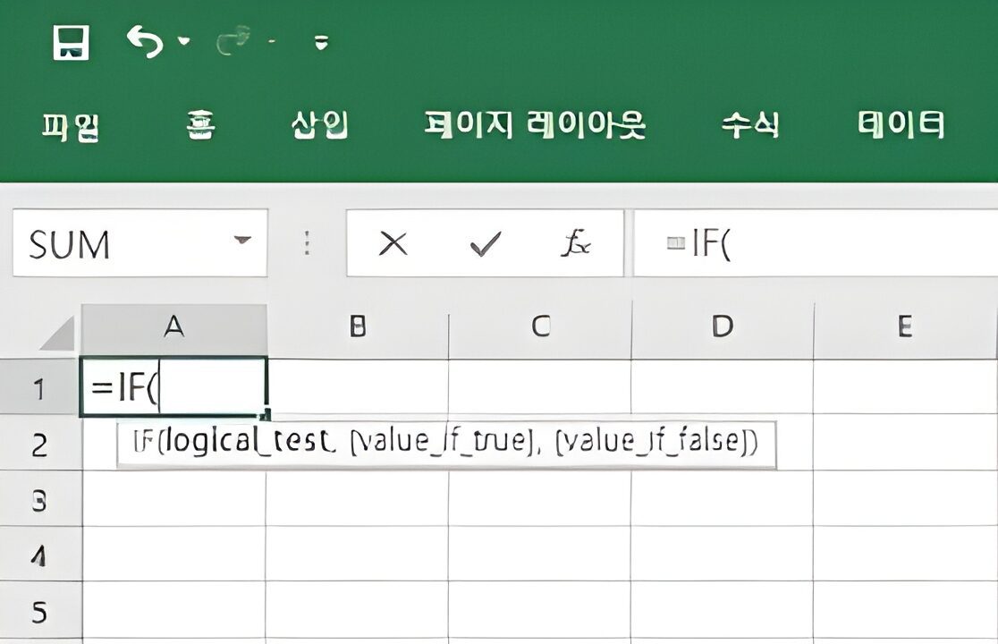Click cell D1

tap(723, 387)
